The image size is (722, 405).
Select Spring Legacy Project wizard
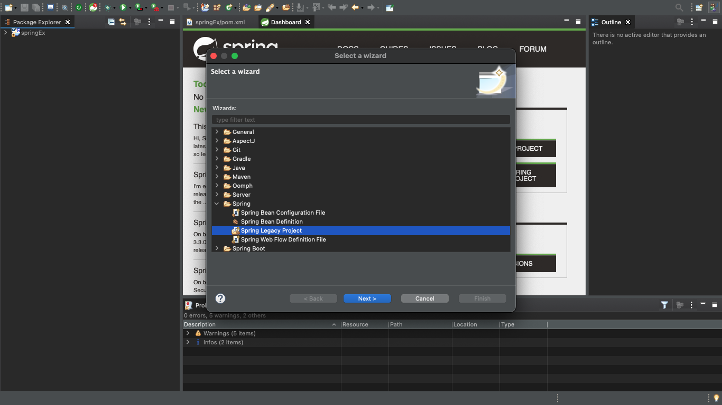point(271,230)
